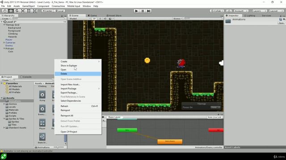
Task: Toggle Center pivot mode button
Action: pyautogui.click(x=47, y=11)
